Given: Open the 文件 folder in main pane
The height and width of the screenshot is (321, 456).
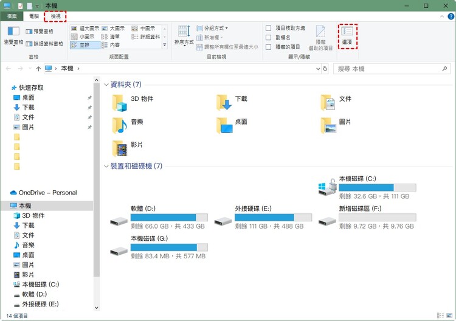Looking at the screenshot, I should pyautogui.click(x=328, y=103).
